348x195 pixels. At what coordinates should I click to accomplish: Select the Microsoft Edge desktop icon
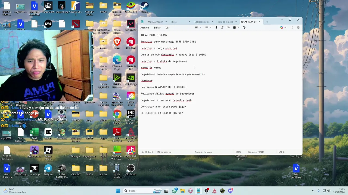point(117,63)
